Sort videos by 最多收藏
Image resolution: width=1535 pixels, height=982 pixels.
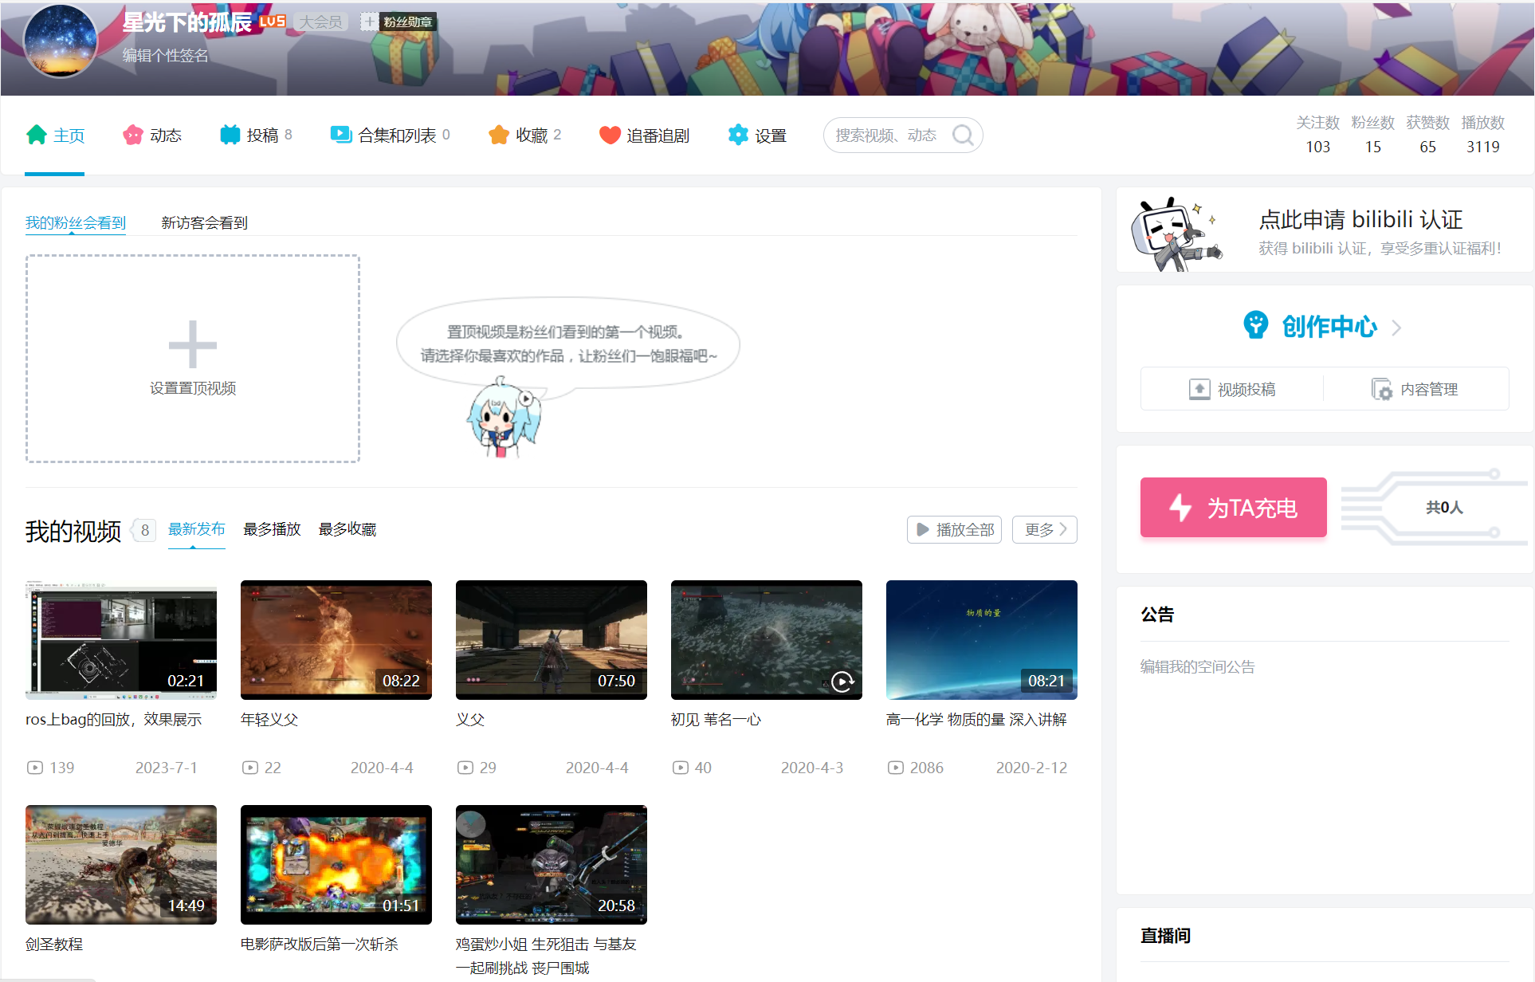347,529
